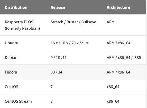Click Ubuntu's ARM / x86_64 architecture cell
The width and height of the screenshot is (147, 108).
[119, 43]
